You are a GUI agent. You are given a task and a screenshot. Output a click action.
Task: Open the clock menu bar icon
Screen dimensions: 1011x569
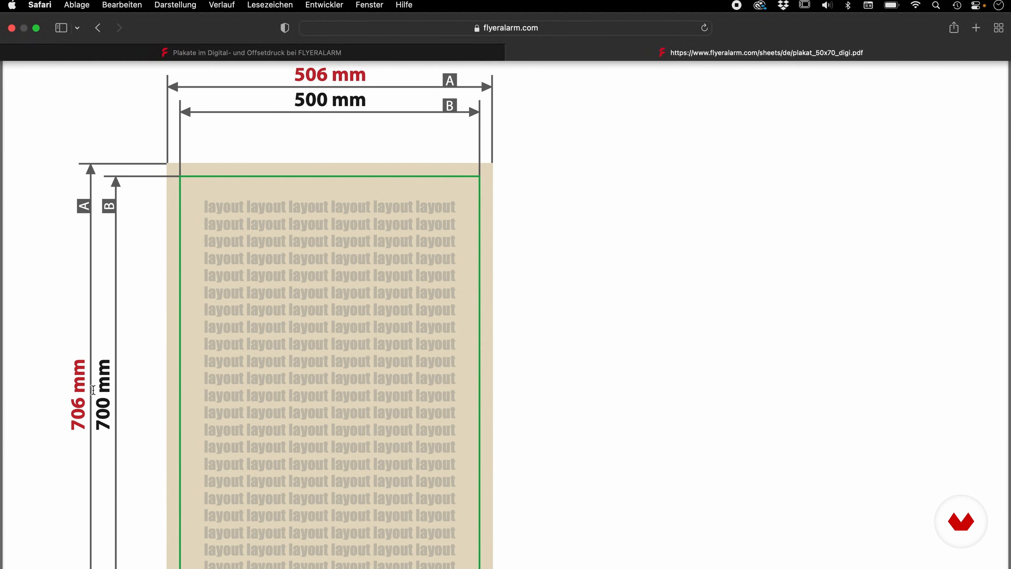(998, 5)
